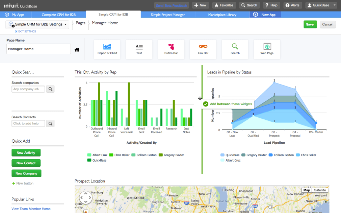Select the Report or Chart widget icon

pos(107,49)
